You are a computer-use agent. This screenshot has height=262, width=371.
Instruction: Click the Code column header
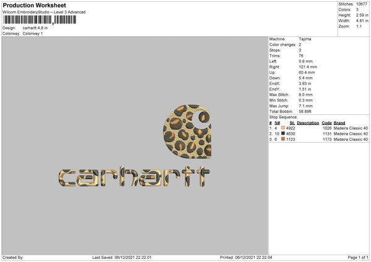click(x=326, y=122)
